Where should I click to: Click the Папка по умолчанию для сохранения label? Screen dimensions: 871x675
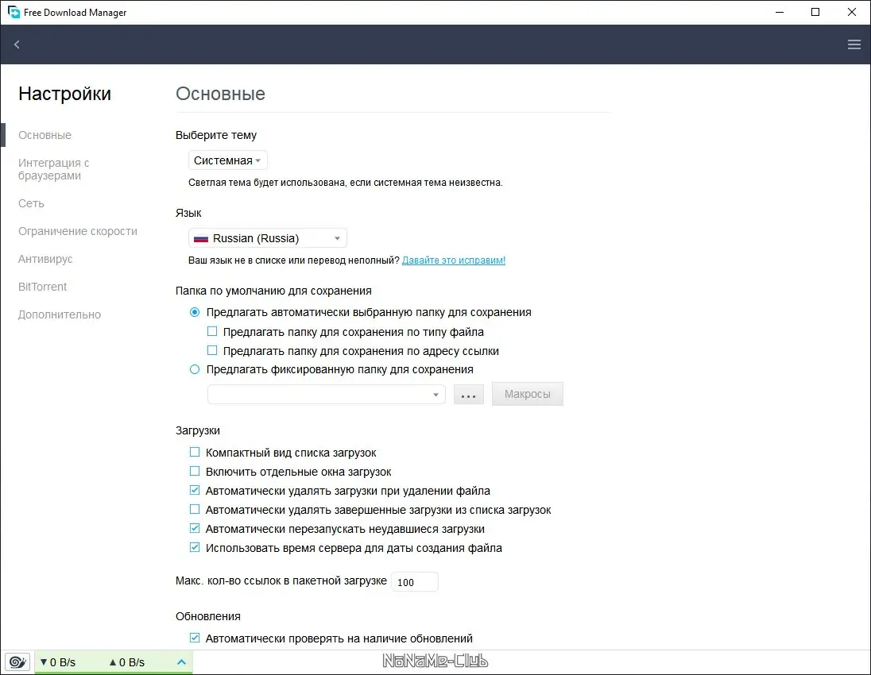(x=273, y=291)
